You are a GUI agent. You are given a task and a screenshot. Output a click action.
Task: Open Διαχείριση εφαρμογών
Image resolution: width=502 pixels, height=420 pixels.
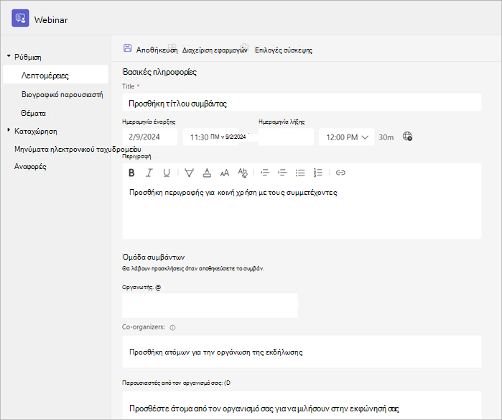[215, 50]
